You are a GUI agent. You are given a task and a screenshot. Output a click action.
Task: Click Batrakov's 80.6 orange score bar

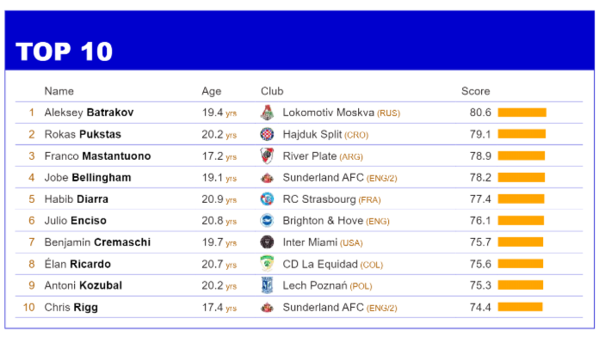[x=522, y=113]
